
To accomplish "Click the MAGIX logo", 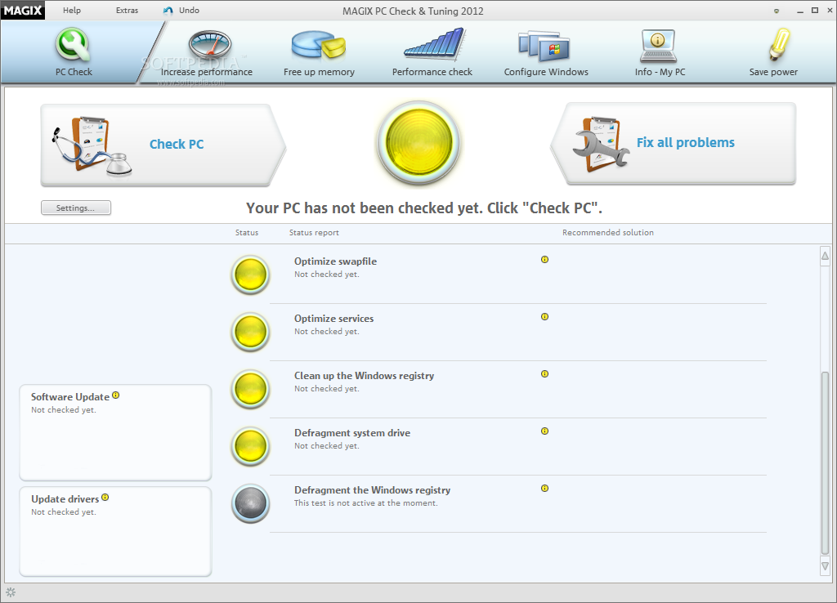I will [x=23, y=10].
